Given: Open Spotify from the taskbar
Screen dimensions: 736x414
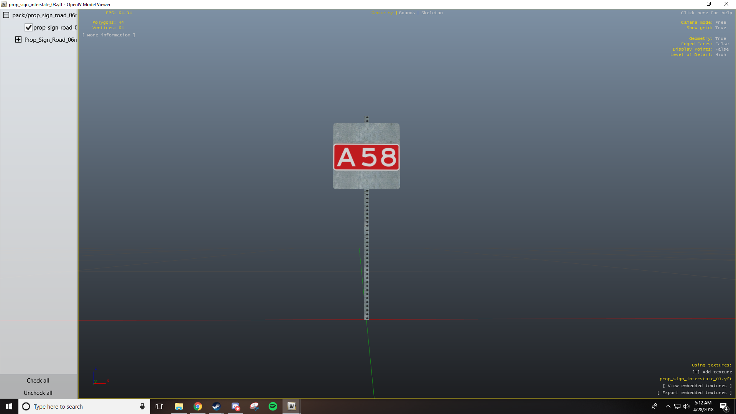Looking at the screenshot, I should [x=273, y=406].
